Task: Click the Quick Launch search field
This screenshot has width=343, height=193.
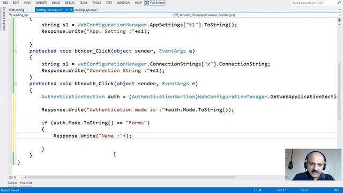Action: tap(313, 3)
